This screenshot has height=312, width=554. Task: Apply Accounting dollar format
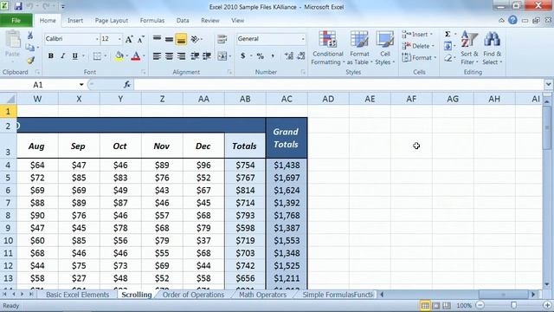coord(242,55)
